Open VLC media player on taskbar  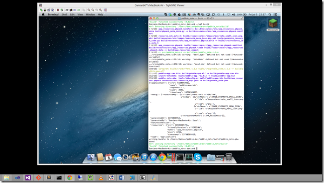[x=101, y=177]
